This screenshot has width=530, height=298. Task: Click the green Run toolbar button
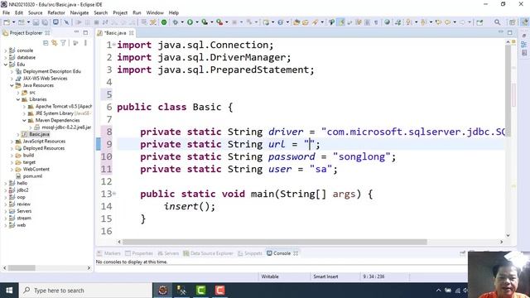(190, 22)
